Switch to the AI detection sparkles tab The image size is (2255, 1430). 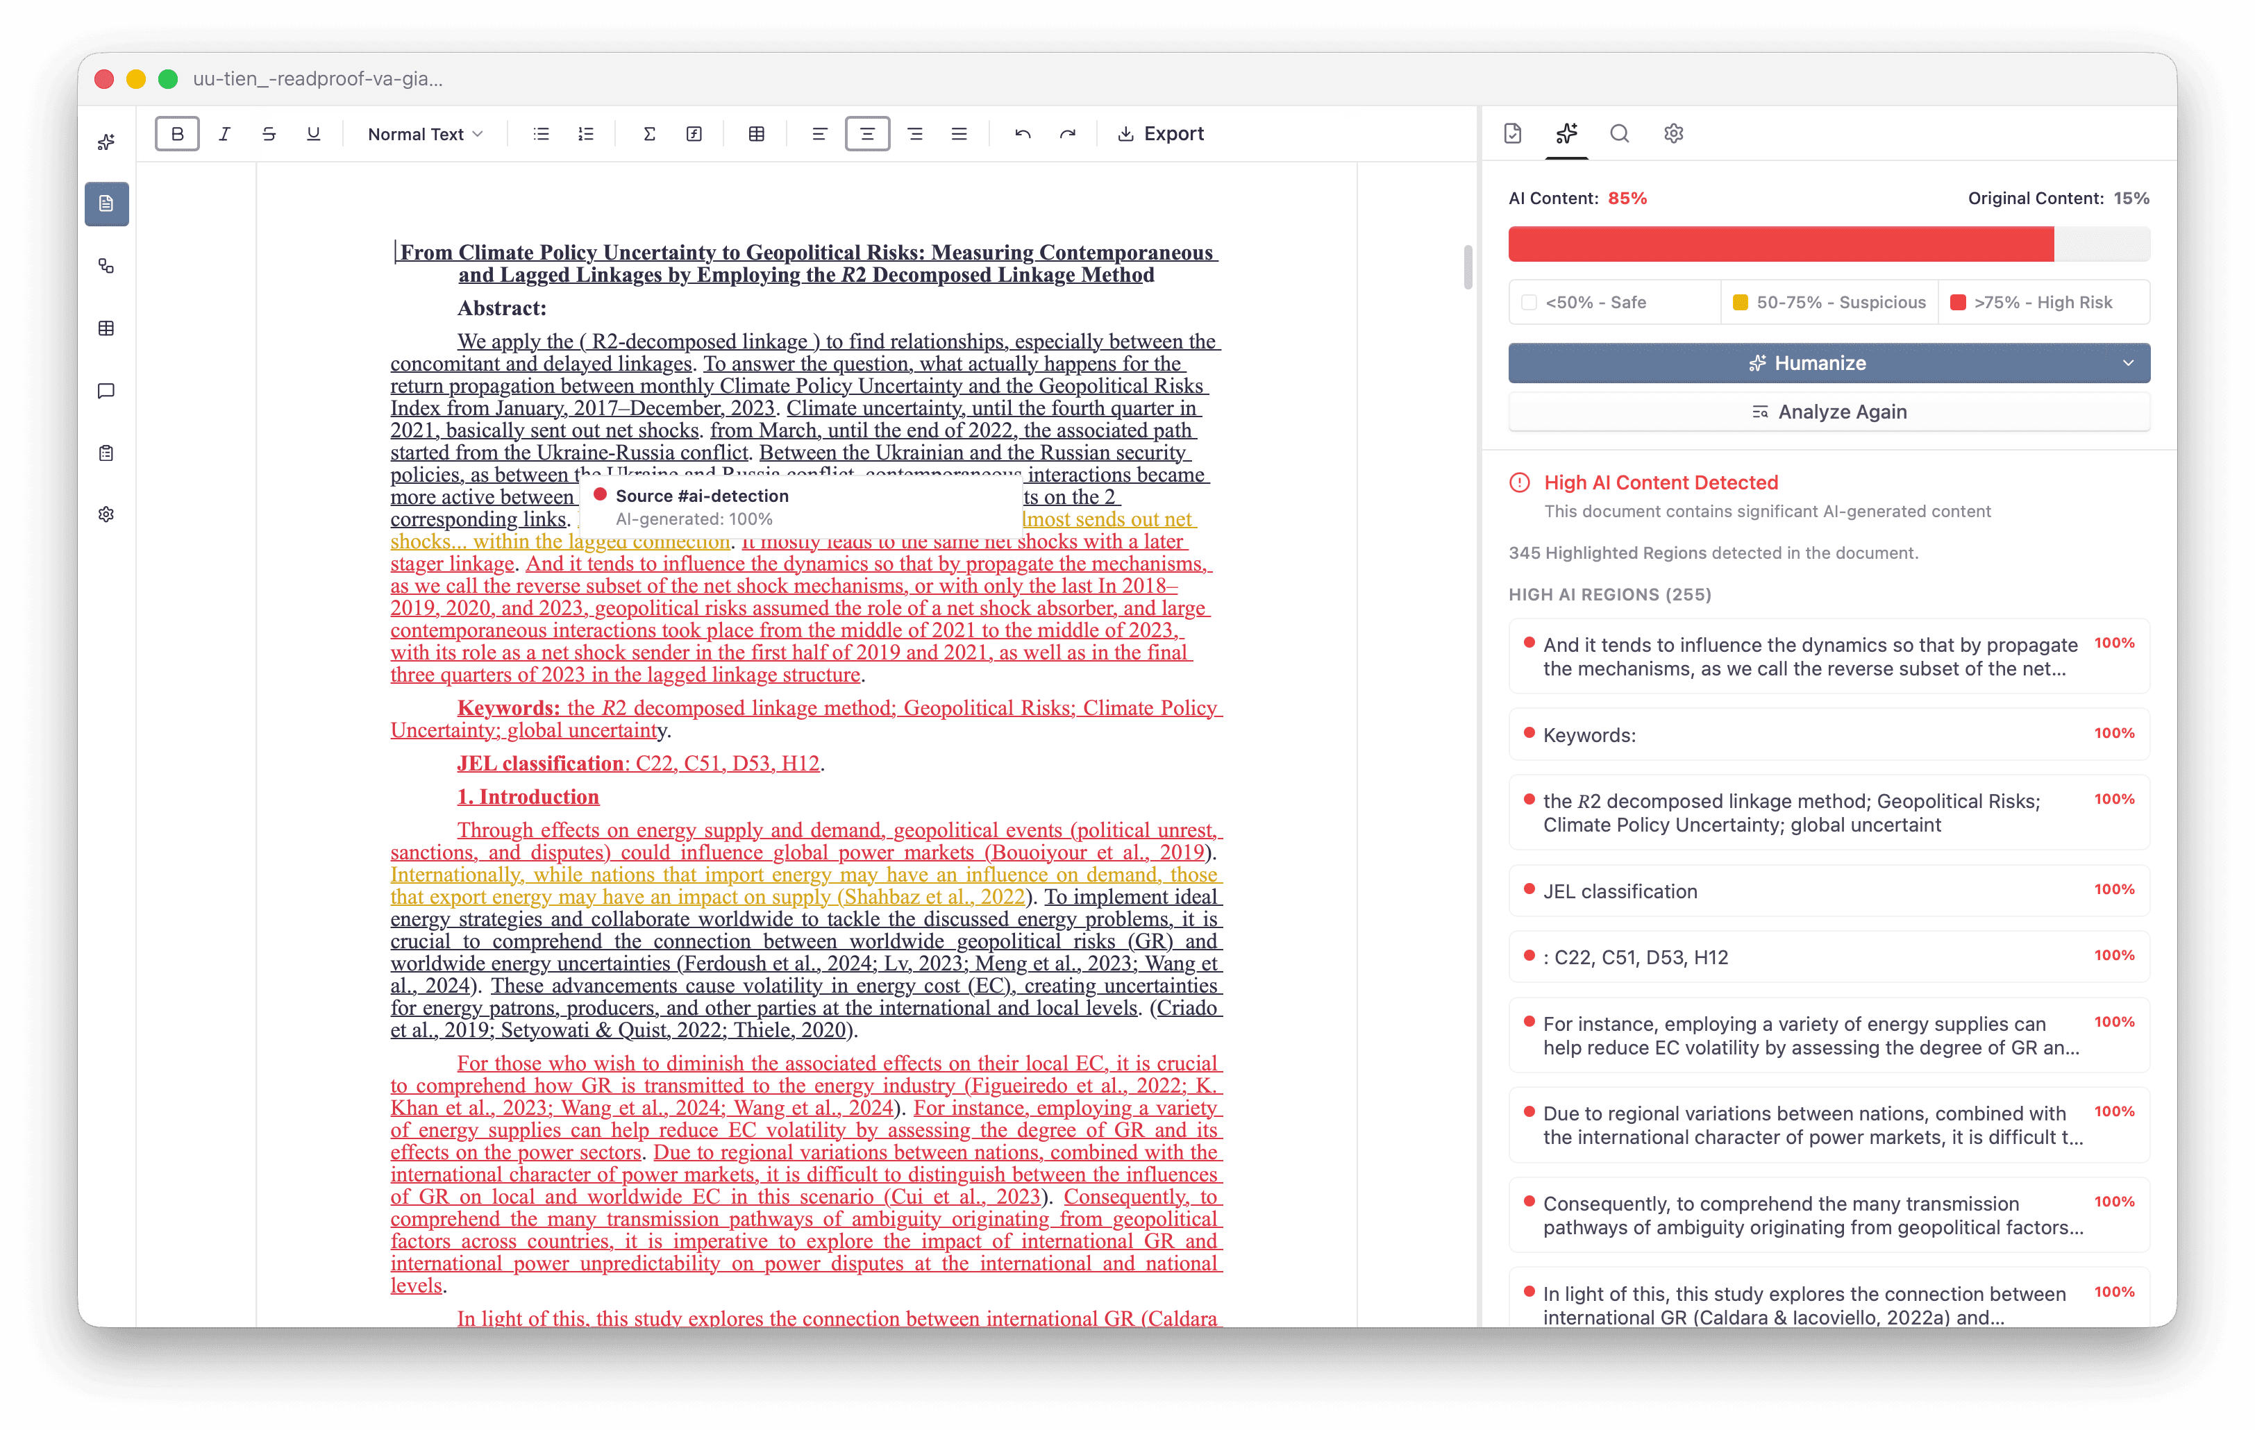pyautogui.click(x=1567, y=134)
